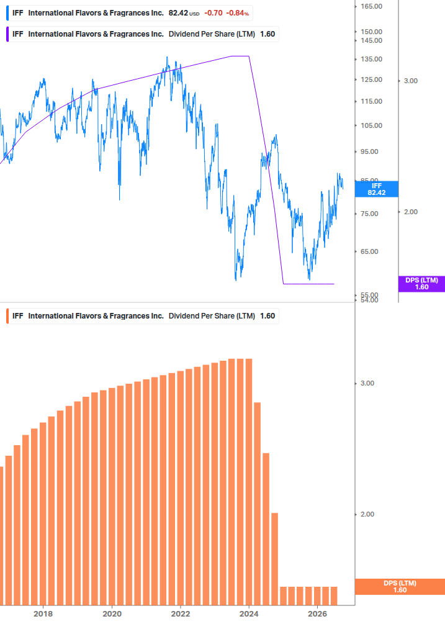Click the 2.00 label on the purple DPS line axis

[x=411, y=212]
